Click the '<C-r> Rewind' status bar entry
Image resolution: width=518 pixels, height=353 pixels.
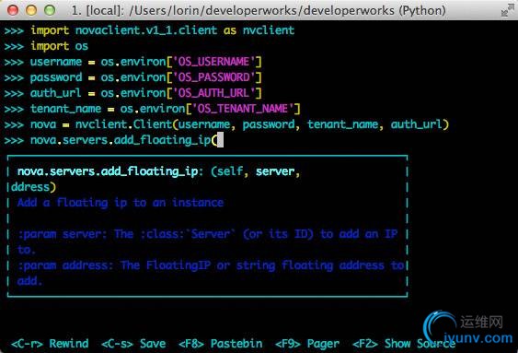tap(50, 344)
